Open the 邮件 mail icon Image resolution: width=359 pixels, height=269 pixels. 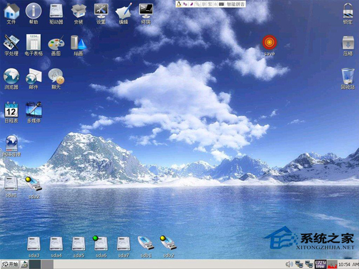pyautogui.click(x=34, y=75)
